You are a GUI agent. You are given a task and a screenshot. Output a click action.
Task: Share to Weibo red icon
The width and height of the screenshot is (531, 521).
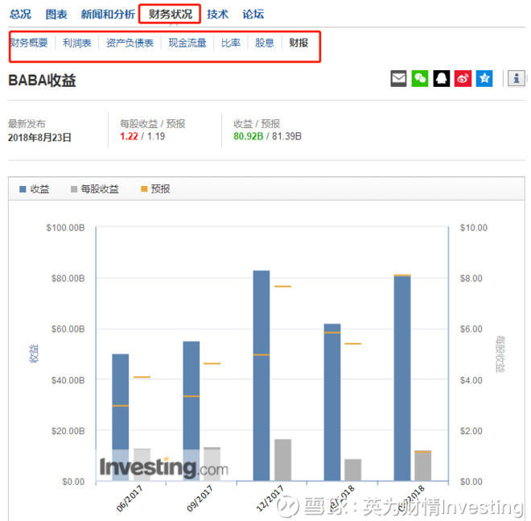[463, 78]
